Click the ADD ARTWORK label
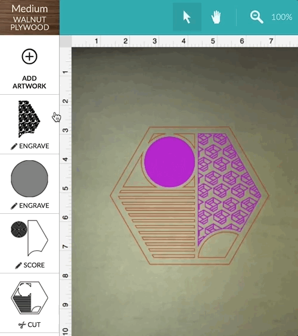The image size is (298, 336). tap(29, 82)
